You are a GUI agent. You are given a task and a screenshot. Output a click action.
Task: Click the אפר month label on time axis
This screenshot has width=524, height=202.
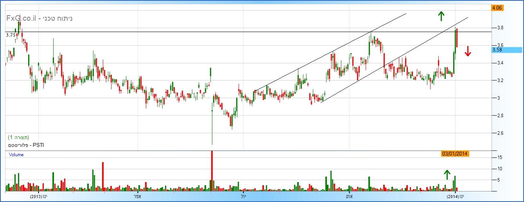pos(142,196)
